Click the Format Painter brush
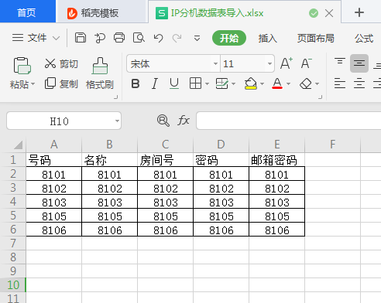381x303 pixels. click(x=100, y=73)
